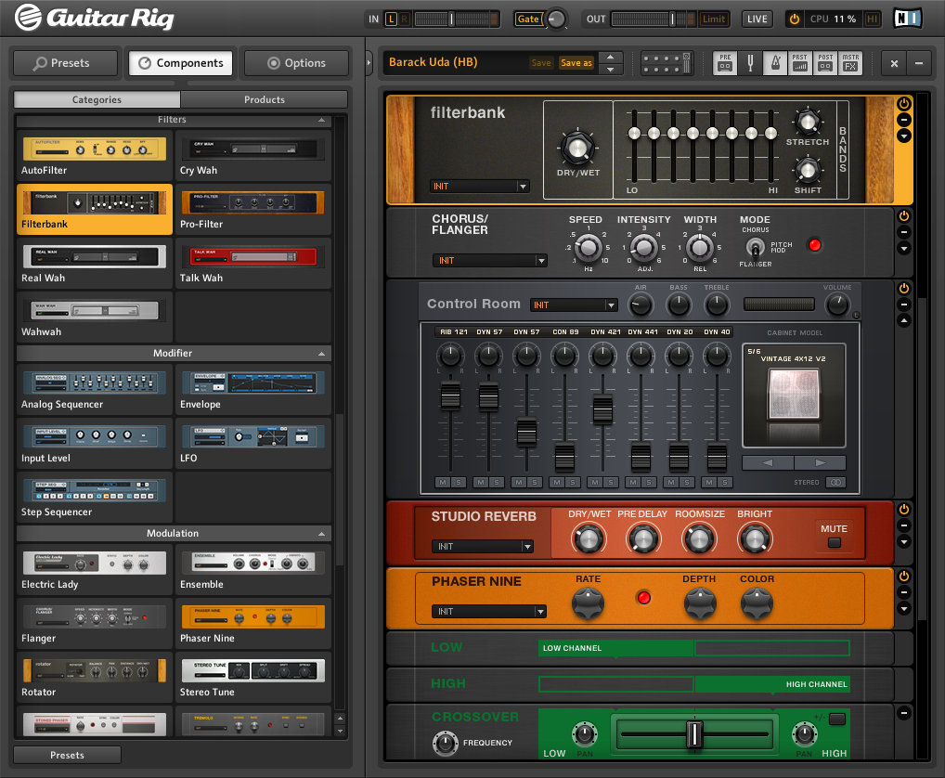This screenshot has height=778, width=945.
Task: Select the AutoFilter component
Action: 95,156
